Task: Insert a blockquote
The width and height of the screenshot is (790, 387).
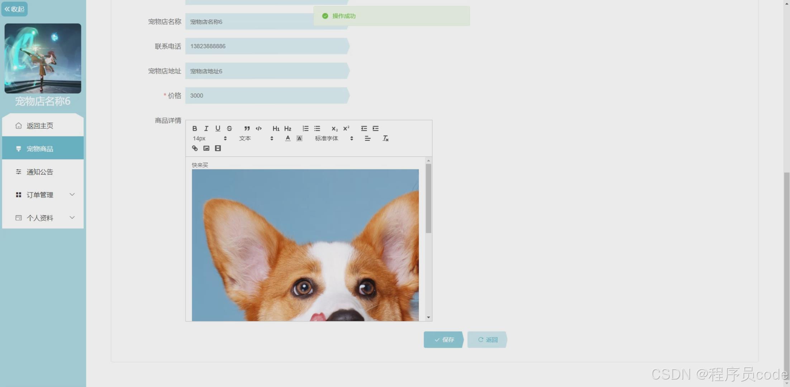Action: point(247,128)
